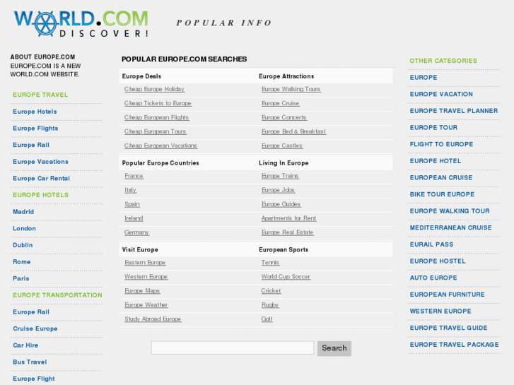The image size is (514, 385).
Task: Click the Search button
Action: coord(334,348)
